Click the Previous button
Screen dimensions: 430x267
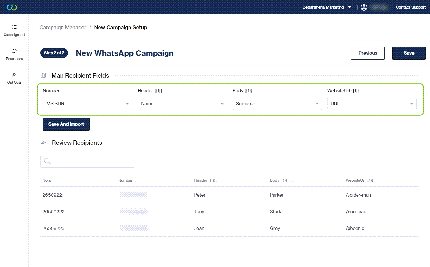point(368,53)
